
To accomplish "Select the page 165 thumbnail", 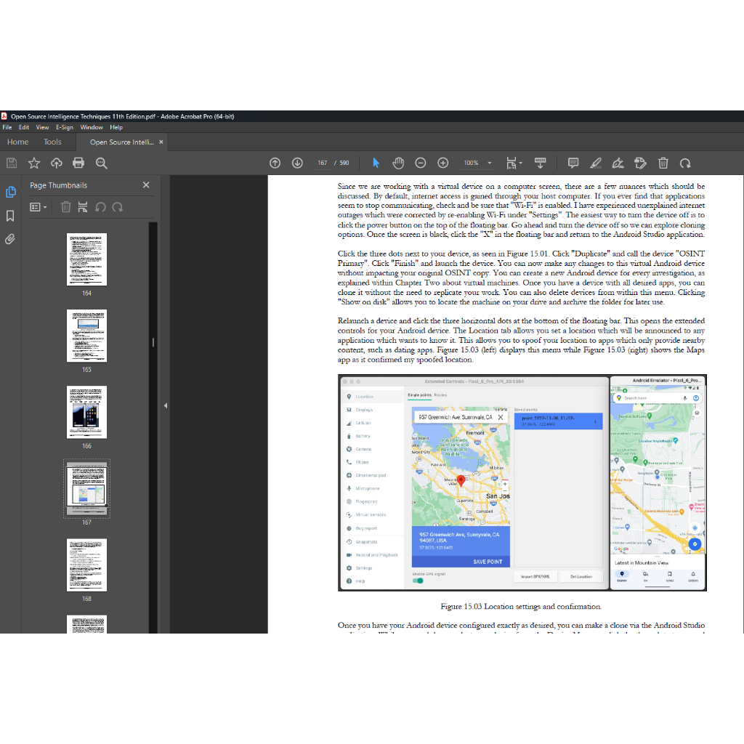I will coord(86,336).
